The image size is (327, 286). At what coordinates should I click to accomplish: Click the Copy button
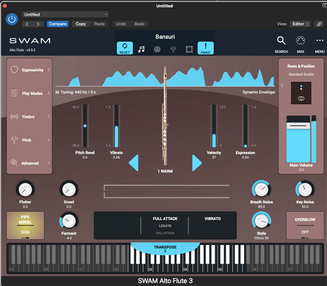pos(81,24)
